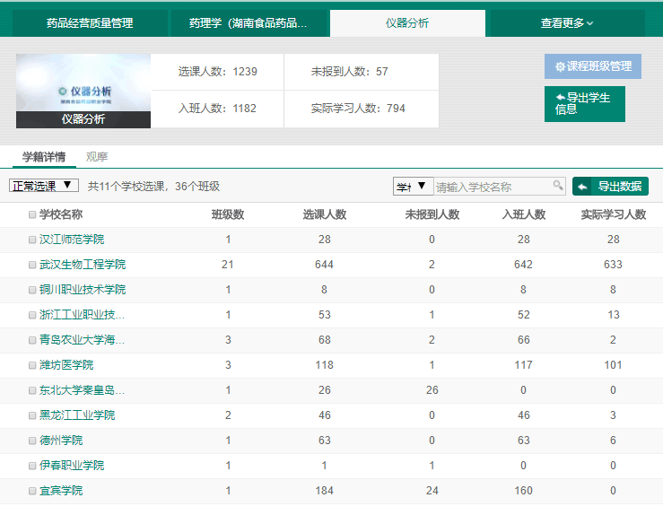
Task: Click the 导出数据 button
Action: (x=610, y=187)
